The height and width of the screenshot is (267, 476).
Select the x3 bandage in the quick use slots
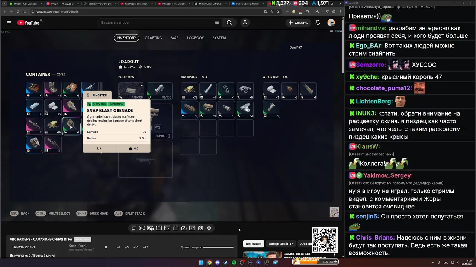pos(271,91)
